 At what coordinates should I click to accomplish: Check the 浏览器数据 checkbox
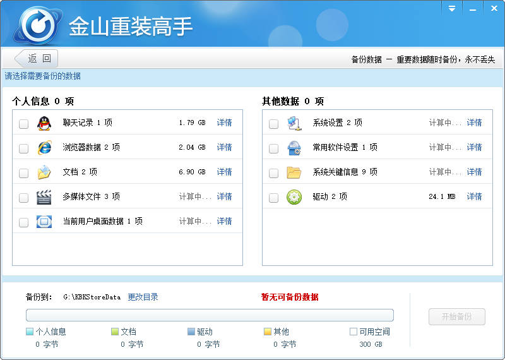click(23, 148)
